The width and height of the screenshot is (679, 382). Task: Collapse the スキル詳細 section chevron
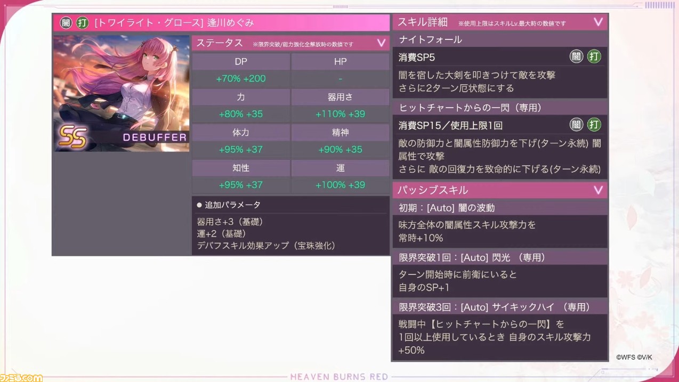[598, 22]
